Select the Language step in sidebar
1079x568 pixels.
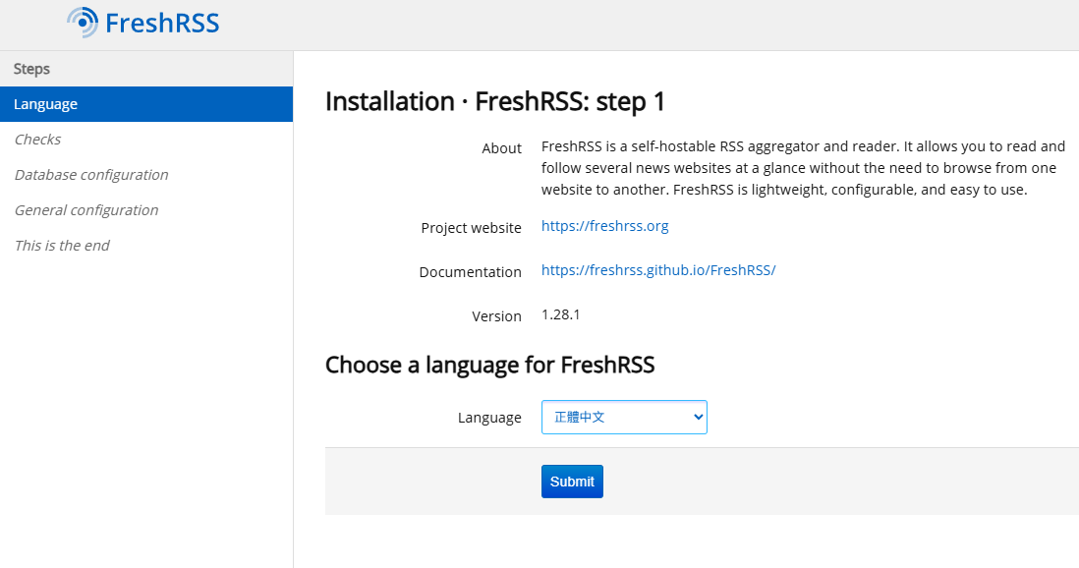coord(46,104)
